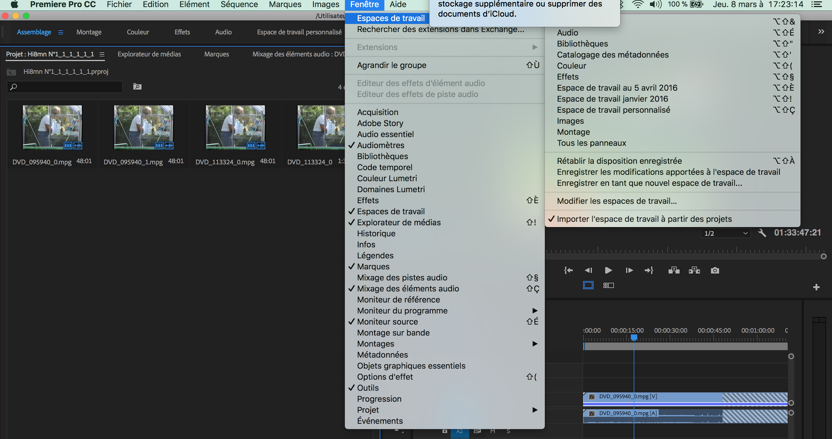
Task: Open the Apple menu
Action: [x=14, y=4]
